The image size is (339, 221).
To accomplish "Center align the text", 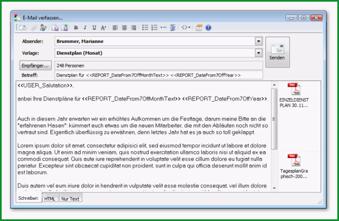I will (124, 28).
